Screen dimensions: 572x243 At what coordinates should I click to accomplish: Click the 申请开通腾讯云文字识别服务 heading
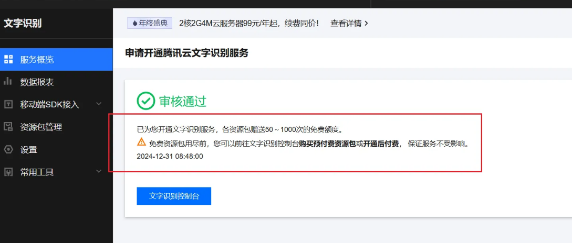[187, 53]
